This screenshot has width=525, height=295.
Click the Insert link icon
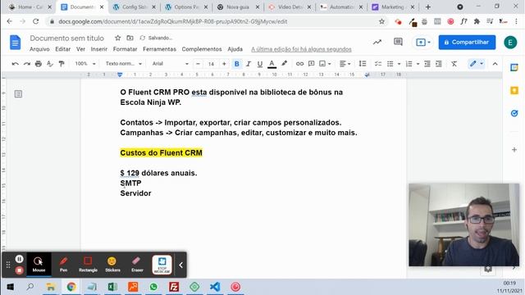[299, 64]
